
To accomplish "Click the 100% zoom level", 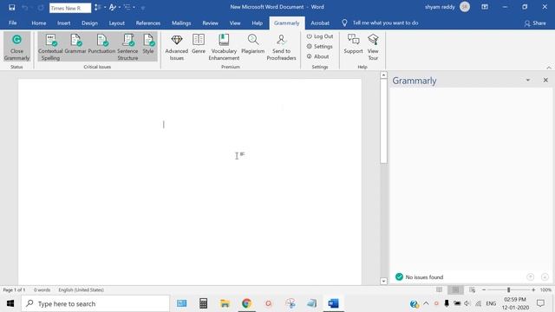I will pyautogui.click(x=545, y=289).
